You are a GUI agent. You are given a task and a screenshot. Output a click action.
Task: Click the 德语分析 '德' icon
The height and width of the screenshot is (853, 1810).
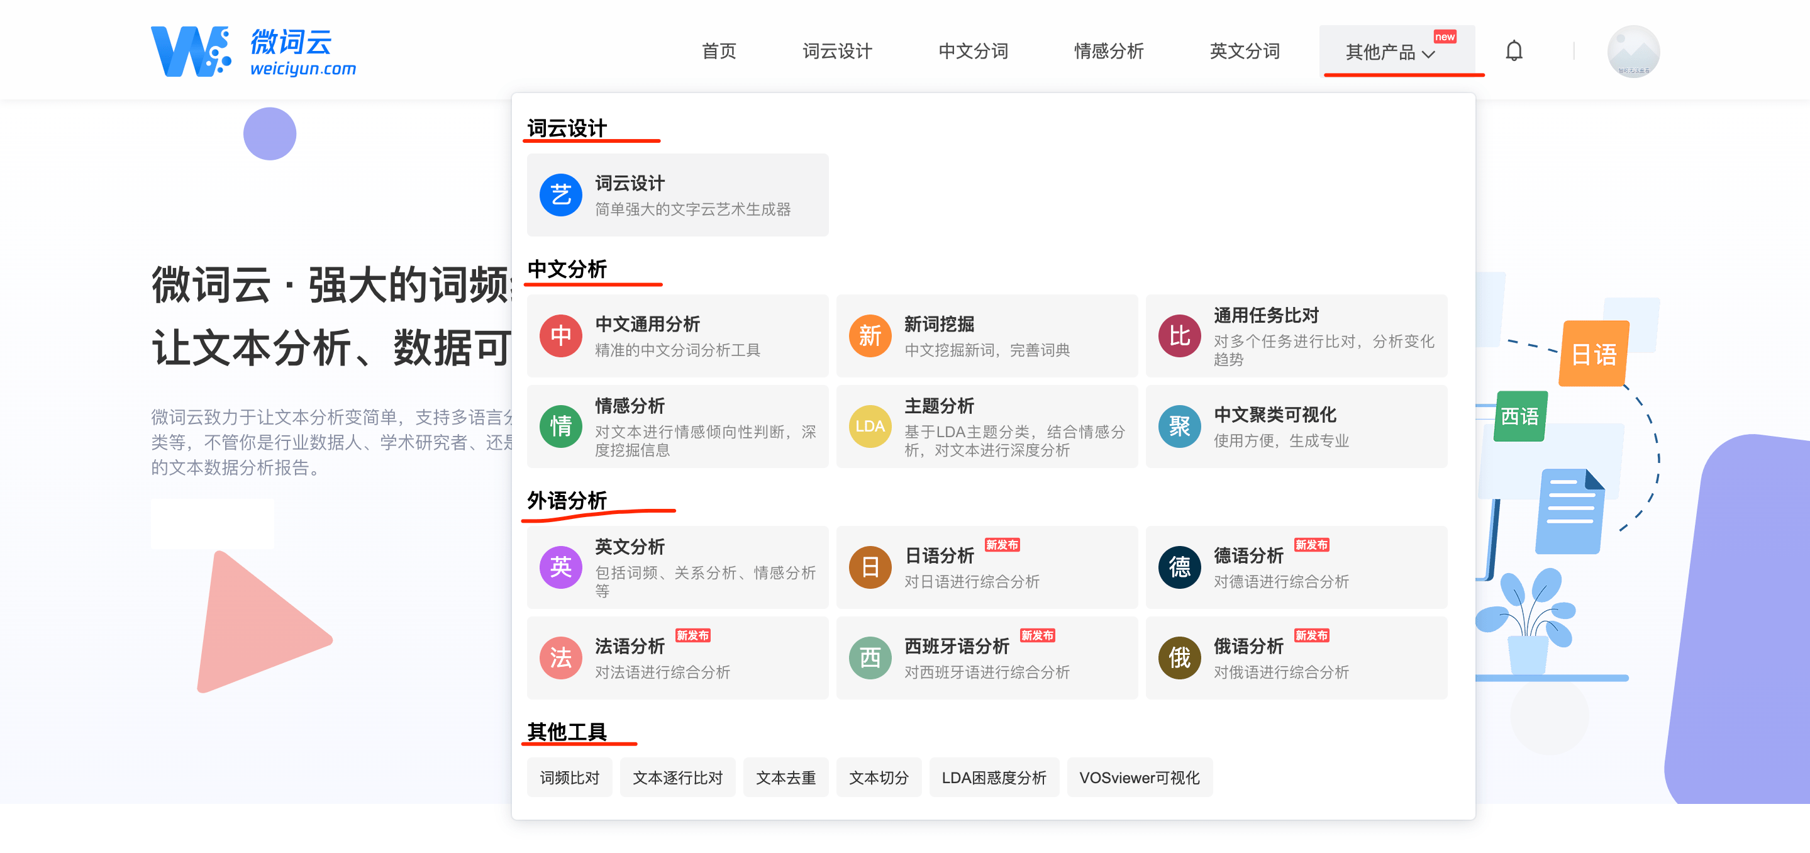pyautogui.click(x=1179, y=567)
